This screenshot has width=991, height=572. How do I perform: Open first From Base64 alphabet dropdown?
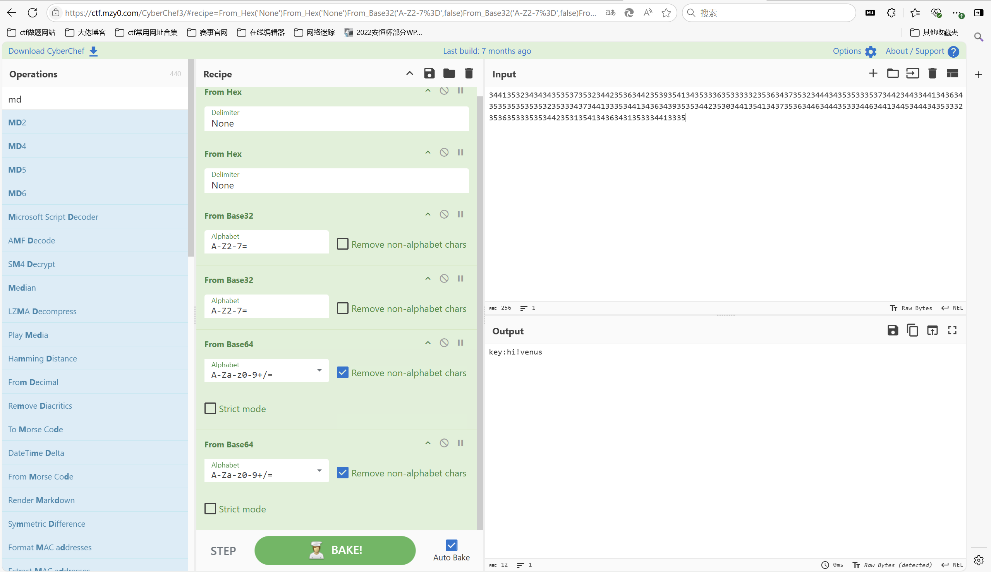tap(319, 370)
